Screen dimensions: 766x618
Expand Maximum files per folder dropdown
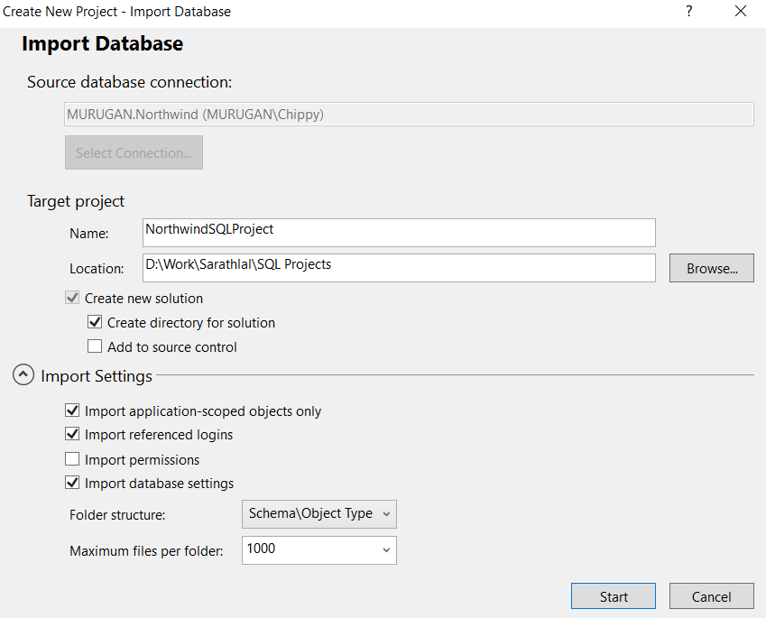tap(319, 549)
